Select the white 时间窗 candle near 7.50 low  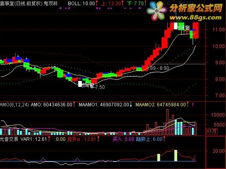coord(80,84)
